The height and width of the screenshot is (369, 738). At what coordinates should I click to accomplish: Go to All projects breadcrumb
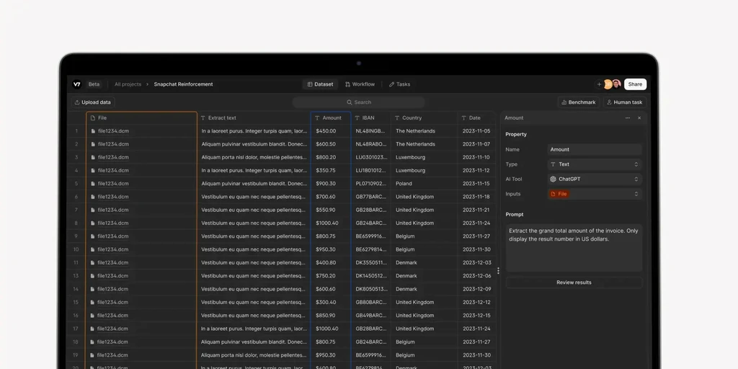point(128,84)
